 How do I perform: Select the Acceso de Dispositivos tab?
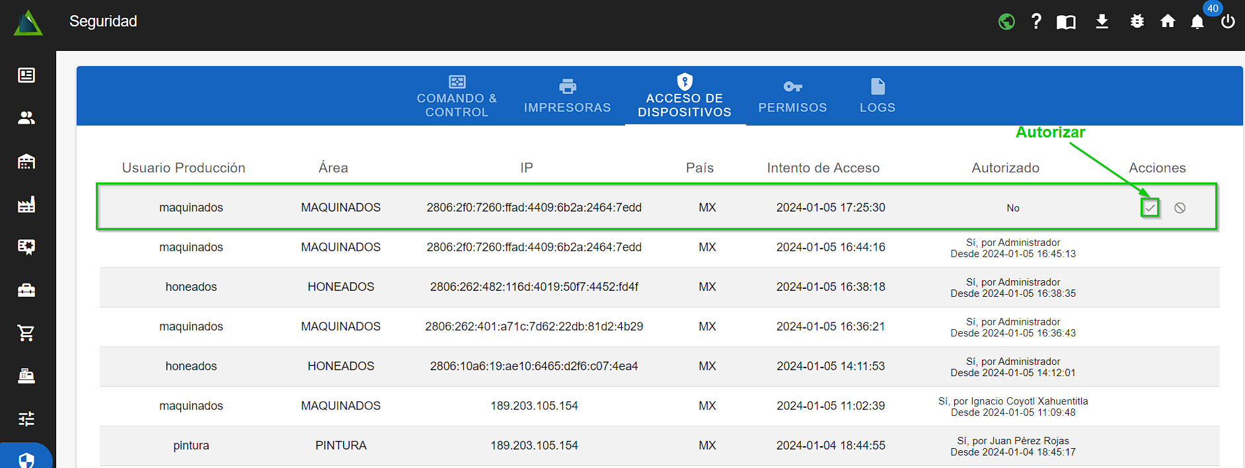(685, 97)
